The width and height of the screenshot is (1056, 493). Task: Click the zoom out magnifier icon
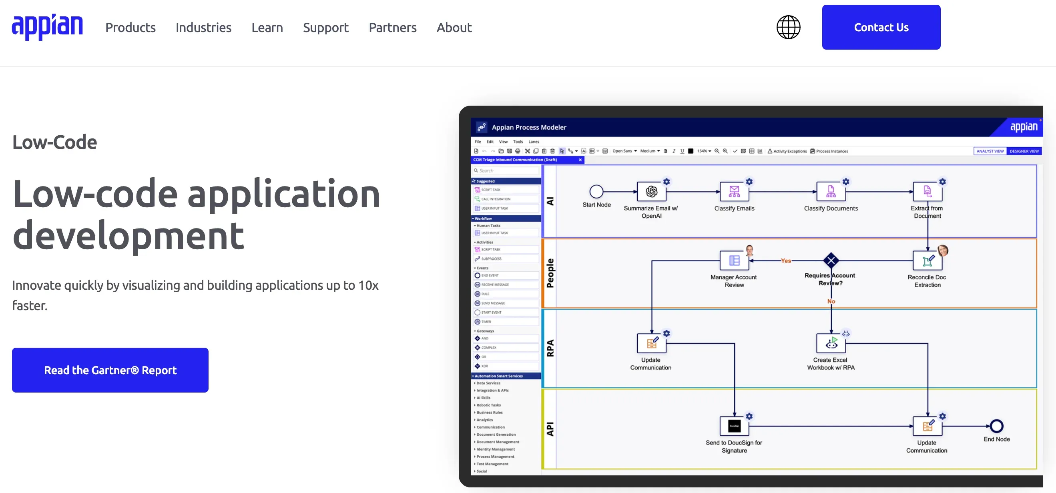pos(717,151)
